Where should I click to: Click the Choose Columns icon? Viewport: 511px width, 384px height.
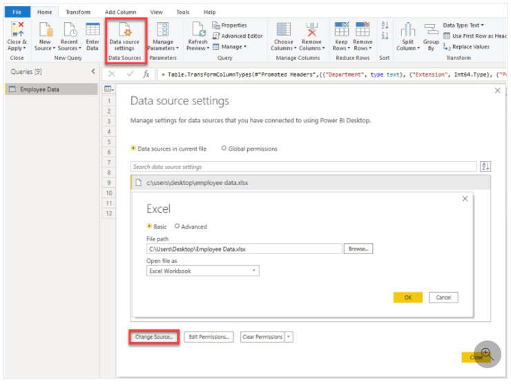pyautogui.click(x=284, y=29)
